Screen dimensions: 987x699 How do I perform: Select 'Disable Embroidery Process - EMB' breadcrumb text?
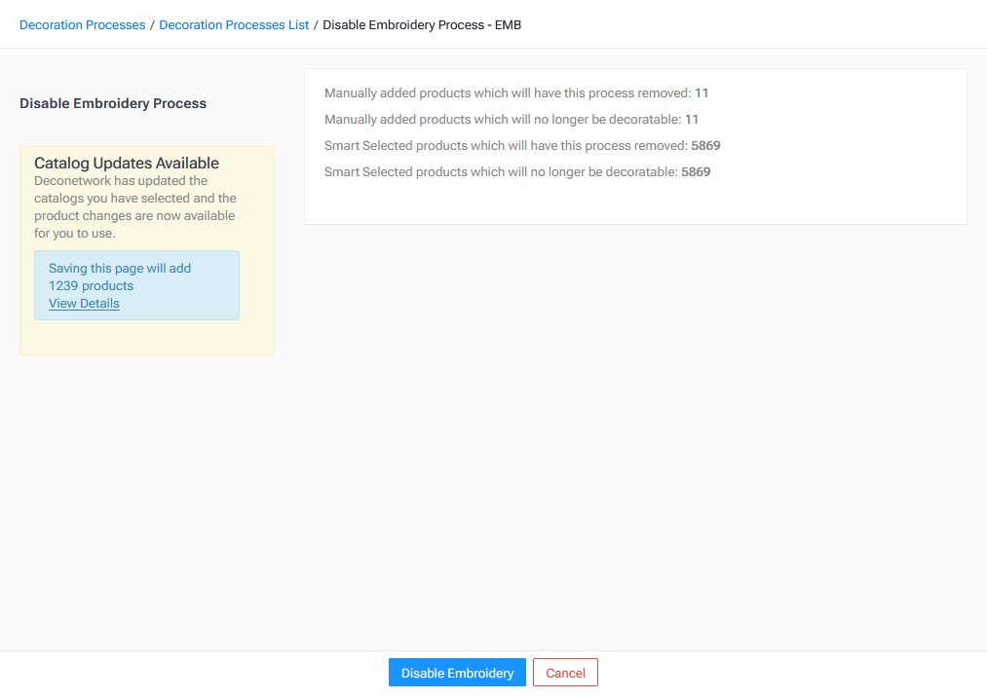422,25
